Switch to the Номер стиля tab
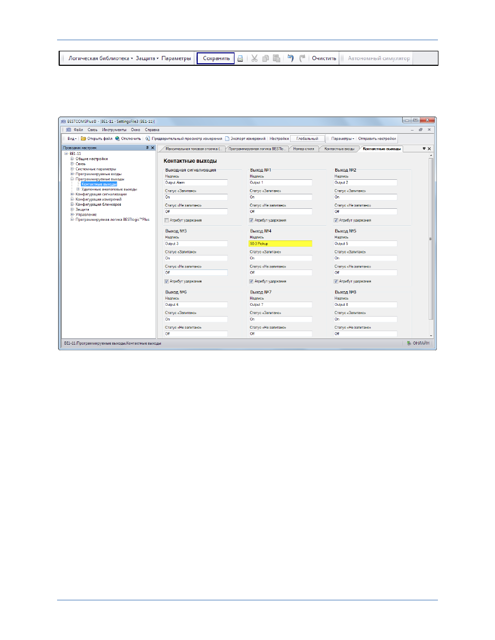The image size is (495, 640). pyautogui.click(x=304, y=149)
